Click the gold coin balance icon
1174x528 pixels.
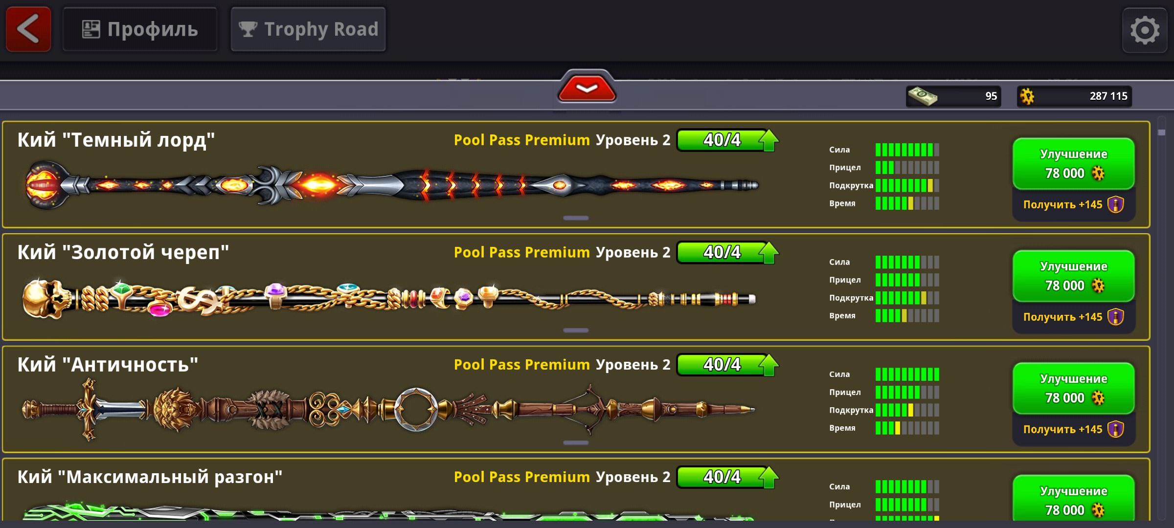pos(1027,96)
